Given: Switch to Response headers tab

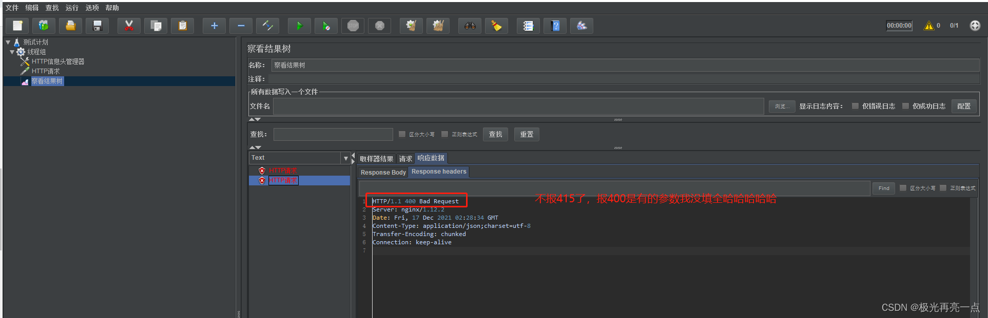Looking at the screenshot, I should pos(439,172).
